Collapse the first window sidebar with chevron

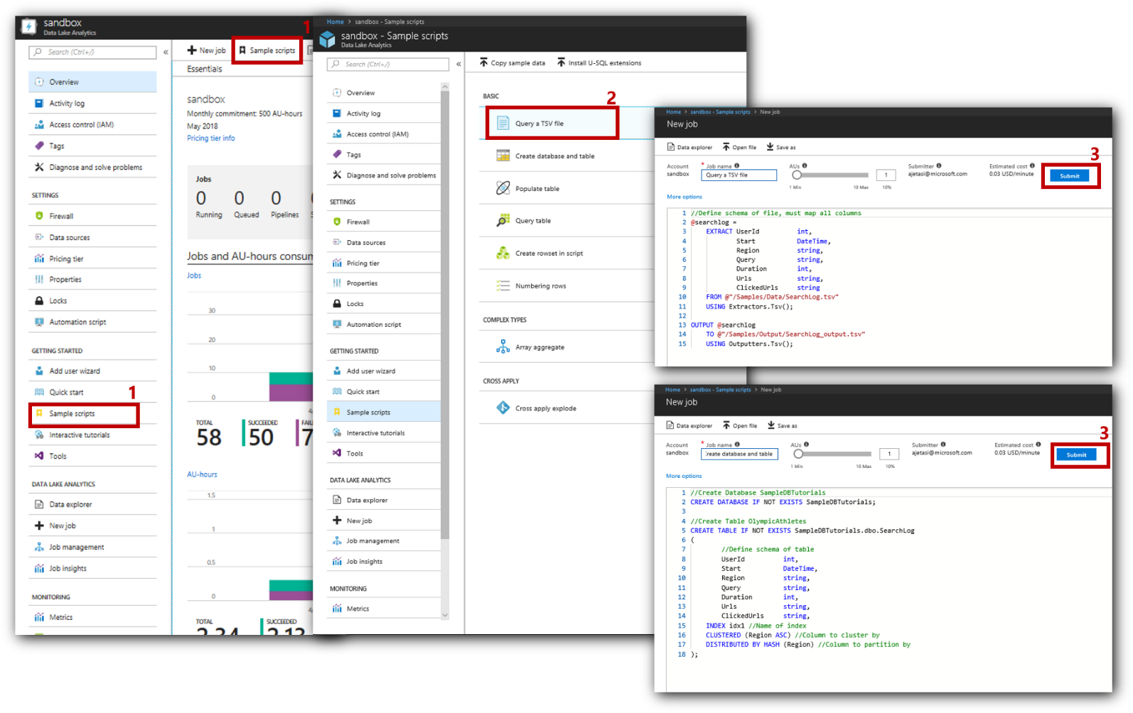pyautogui.click(x=166, y=52)
